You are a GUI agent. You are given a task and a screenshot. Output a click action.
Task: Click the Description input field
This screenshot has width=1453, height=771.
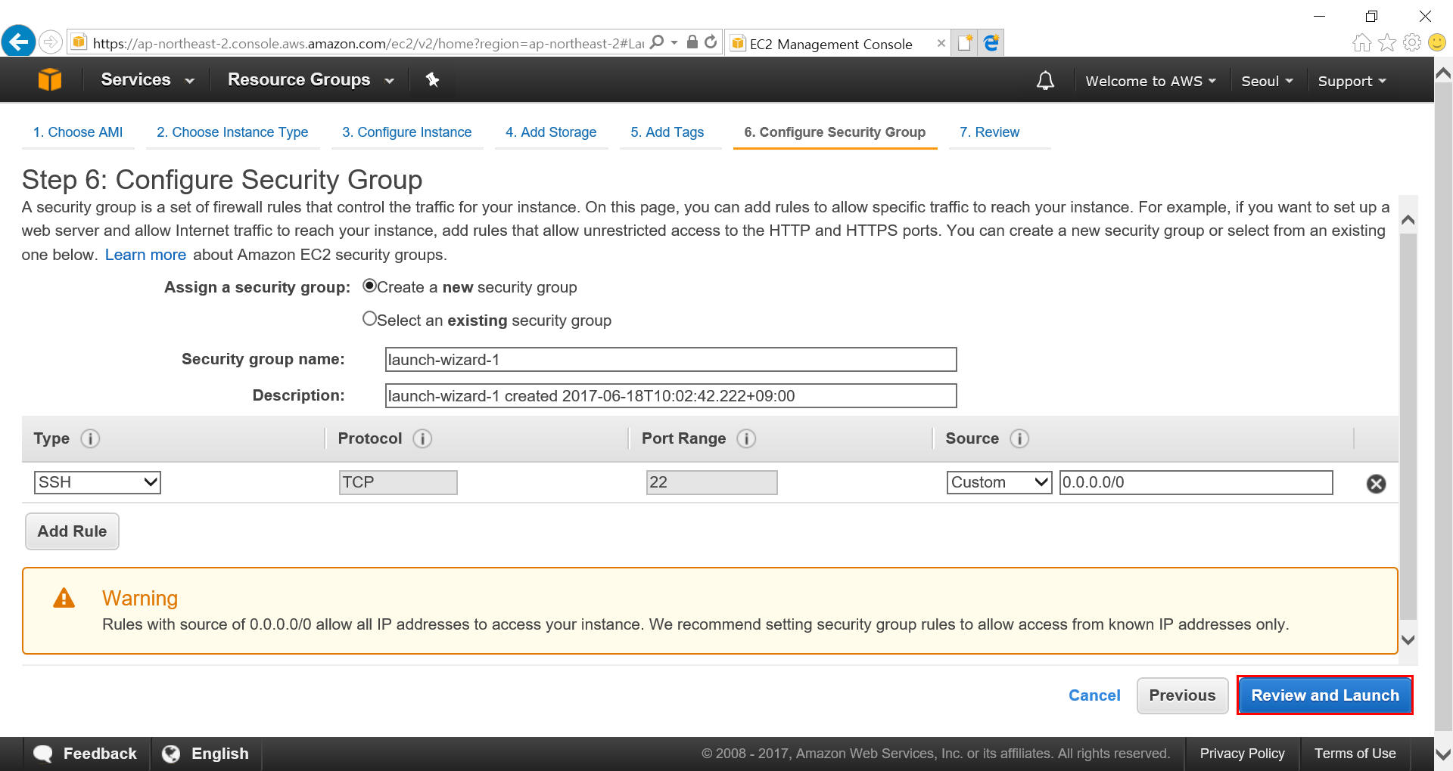[670, 396]
